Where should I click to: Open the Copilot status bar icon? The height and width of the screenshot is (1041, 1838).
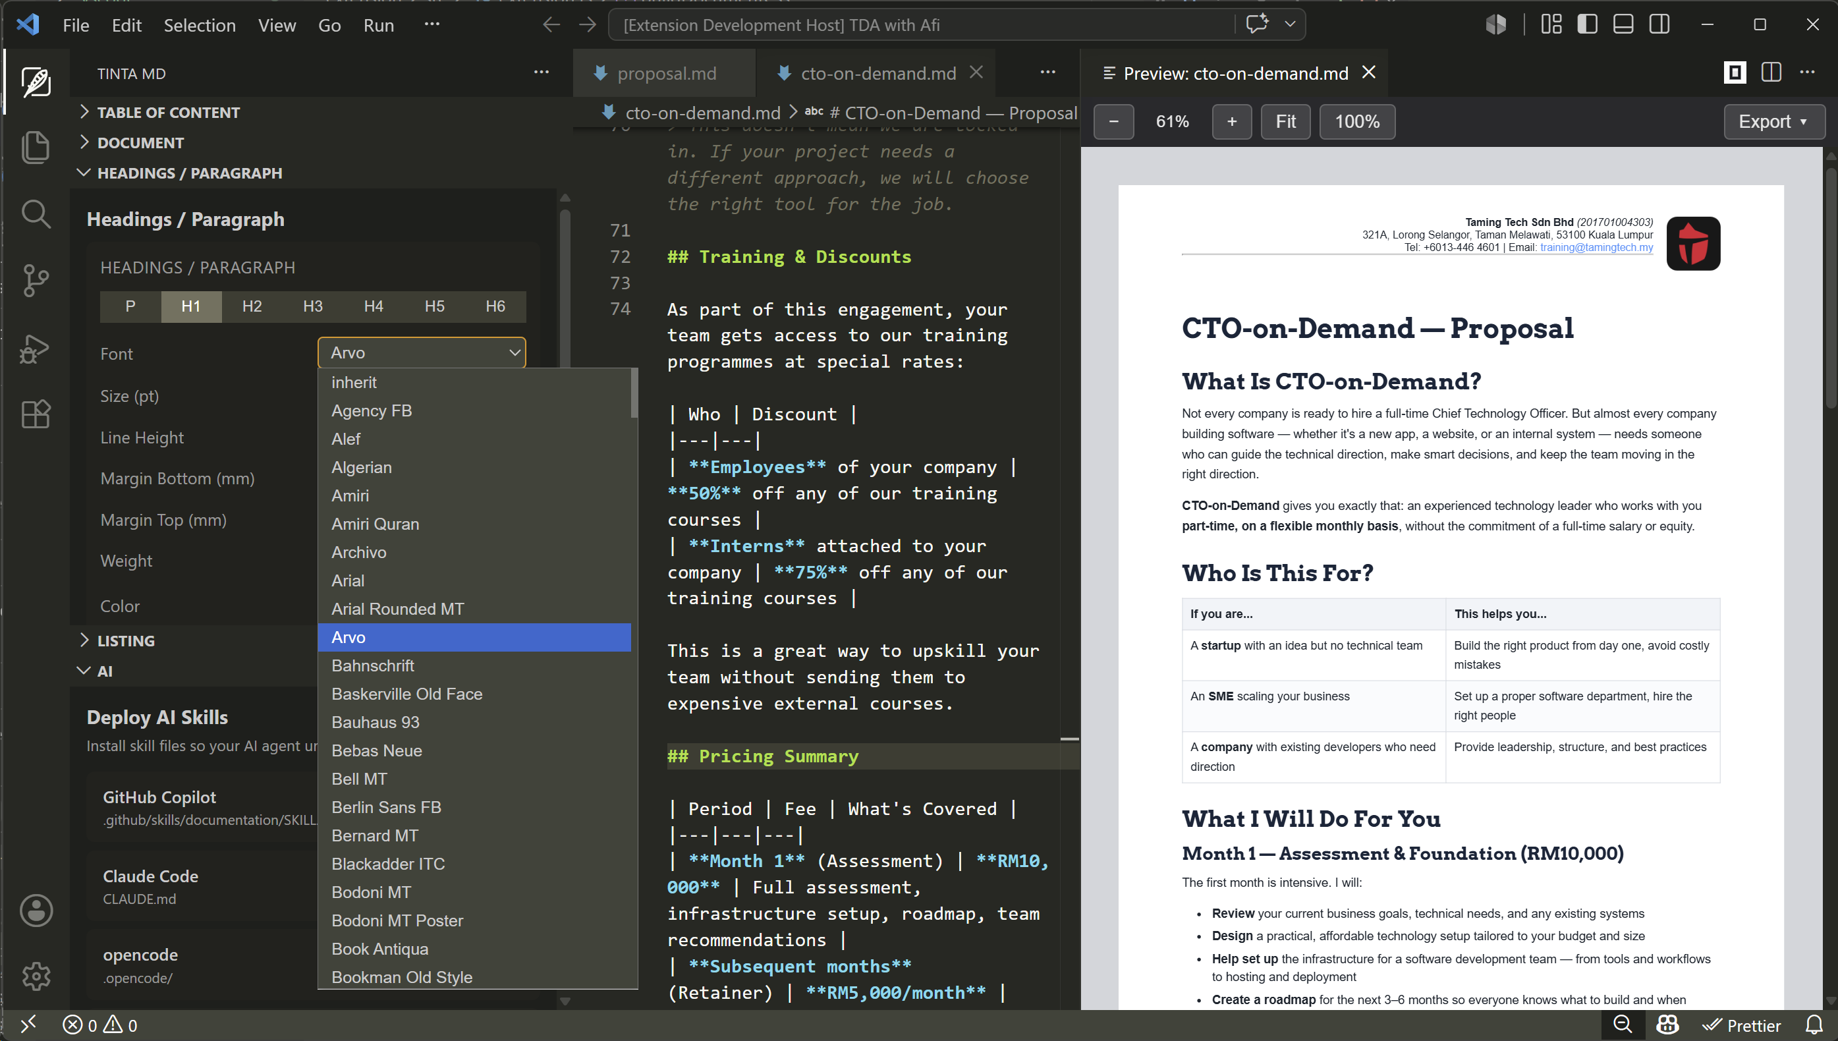point(1667,1025)
